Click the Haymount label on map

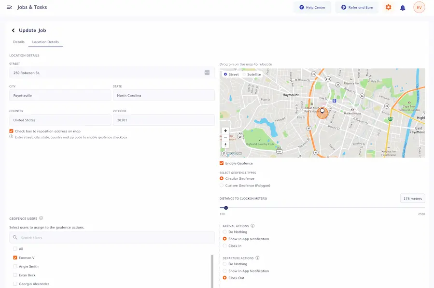291,95
